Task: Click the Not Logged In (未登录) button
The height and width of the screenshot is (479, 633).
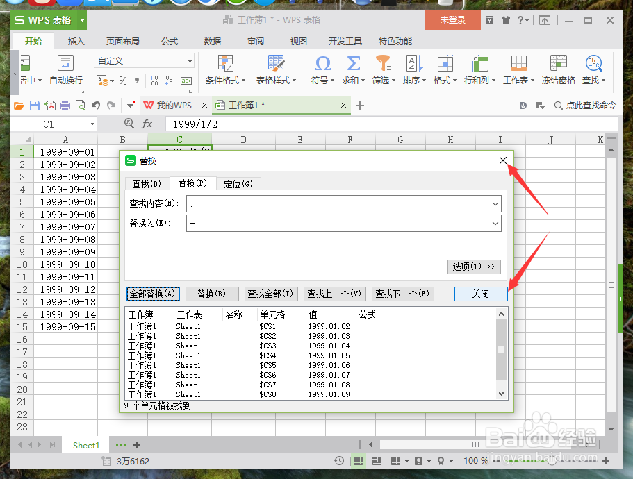Action: point(452,20)
